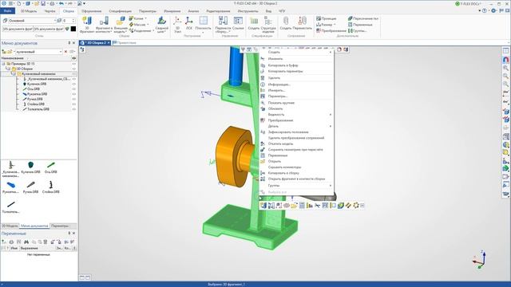This screenshot has width=511, height=287.
Task: Open the Проекция tool
Action: tap(327, 18)
